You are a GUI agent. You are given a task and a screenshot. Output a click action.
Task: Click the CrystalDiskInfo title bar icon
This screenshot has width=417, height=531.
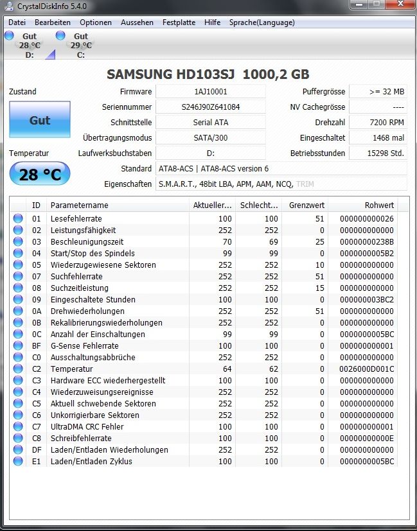(x=10, y=6)
